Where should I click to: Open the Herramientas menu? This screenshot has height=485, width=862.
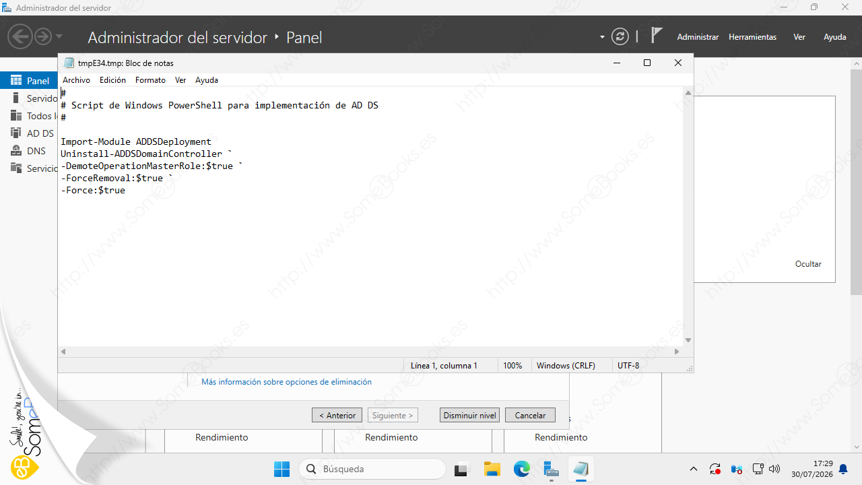click(752, 37)
